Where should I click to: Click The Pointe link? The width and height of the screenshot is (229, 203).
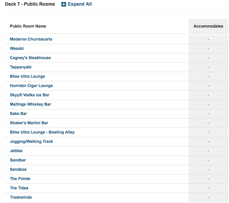20,179
